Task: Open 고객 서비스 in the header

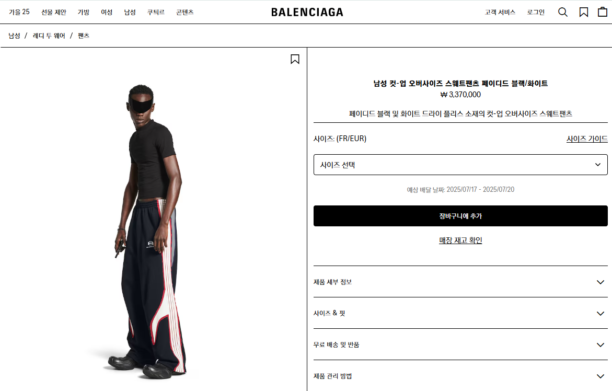Action: pyautogui.click(x=500, y=12)
